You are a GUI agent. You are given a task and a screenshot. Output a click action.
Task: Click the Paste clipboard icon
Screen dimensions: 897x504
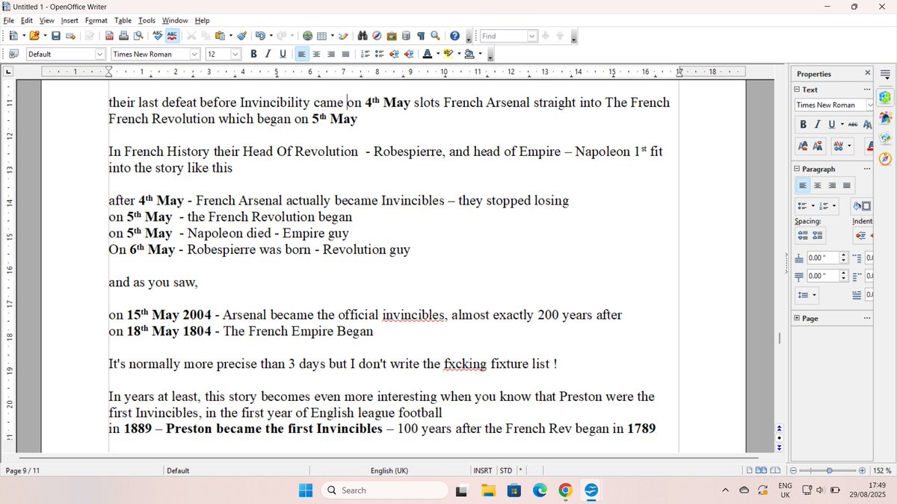coord(221,36)
